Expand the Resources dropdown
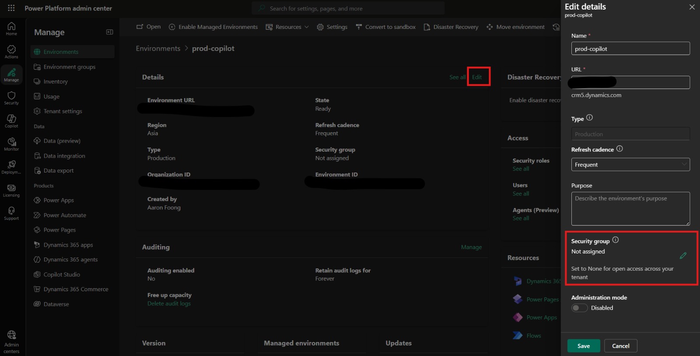The image size is (700, 356). click(x=287, y=27)
